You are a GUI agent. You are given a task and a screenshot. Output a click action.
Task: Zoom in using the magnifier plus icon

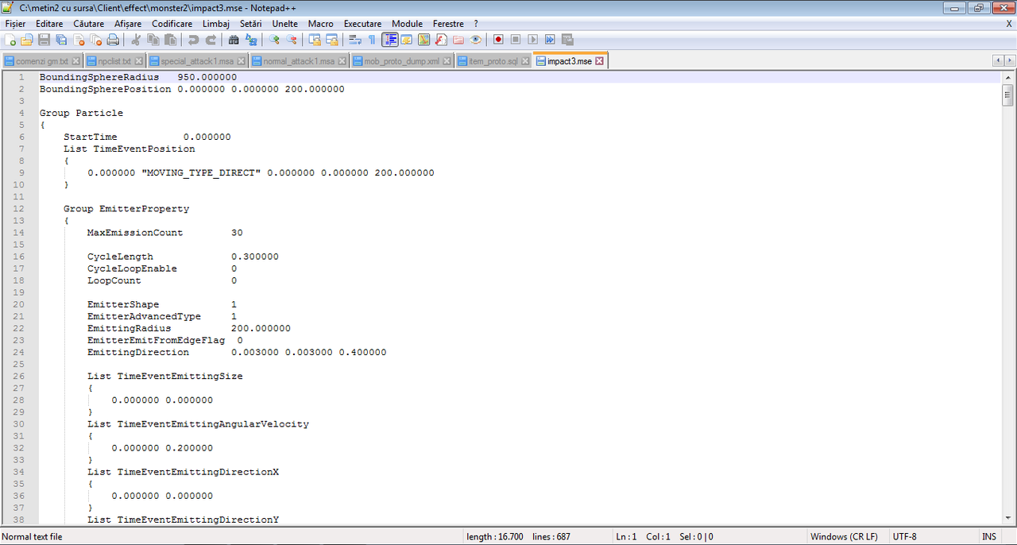click(x=274, y=40)
